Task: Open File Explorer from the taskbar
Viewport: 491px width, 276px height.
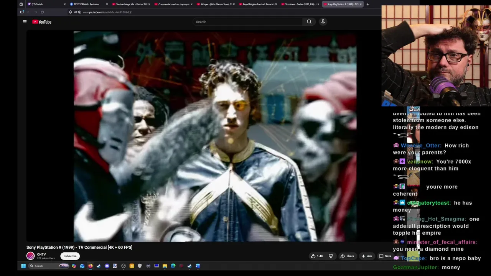Action: point(165,266)
